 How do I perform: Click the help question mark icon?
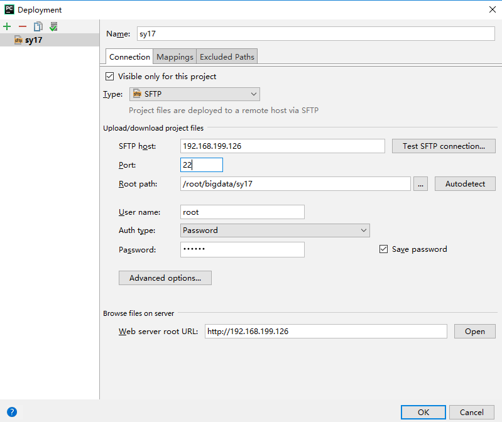[12, 413]
